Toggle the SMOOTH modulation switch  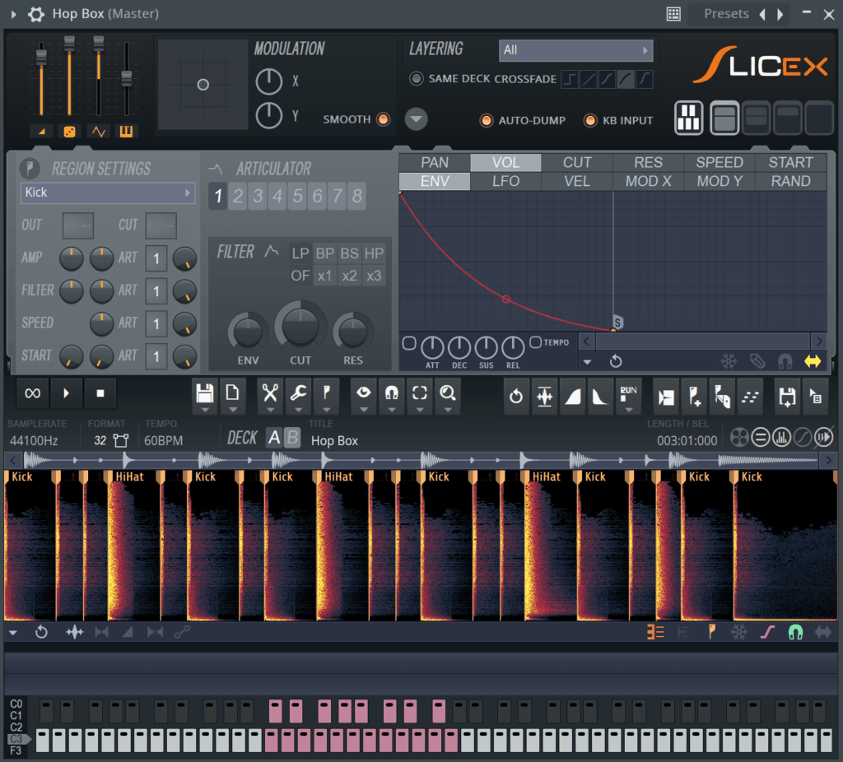pos(383,119)
